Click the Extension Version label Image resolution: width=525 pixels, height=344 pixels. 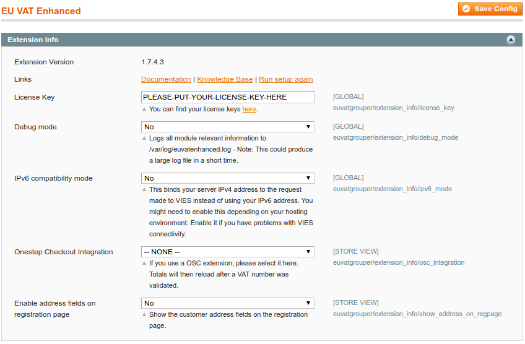pos(44,62)
